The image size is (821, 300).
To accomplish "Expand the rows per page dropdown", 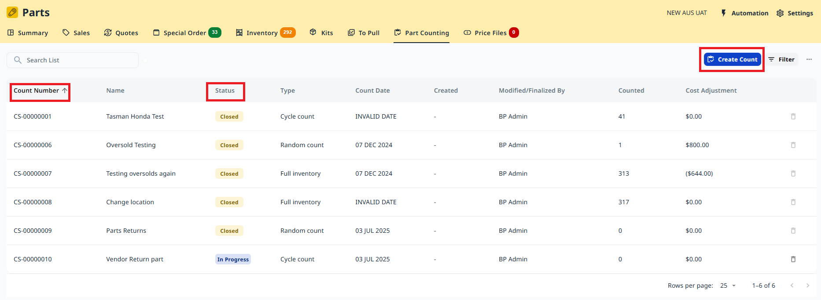I will tap(728, 286).
